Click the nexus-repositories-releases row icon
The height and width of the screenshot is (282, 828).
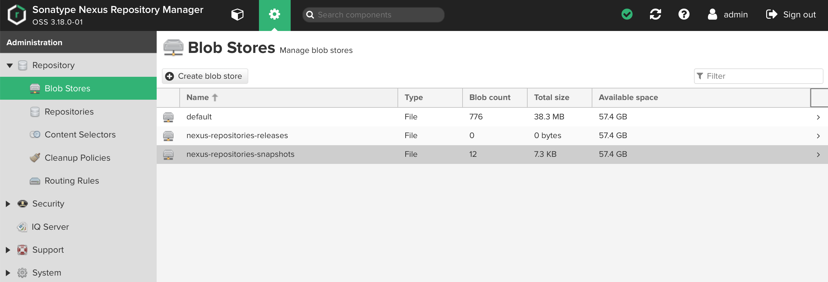pyautogui.click(x=168, y=136)
